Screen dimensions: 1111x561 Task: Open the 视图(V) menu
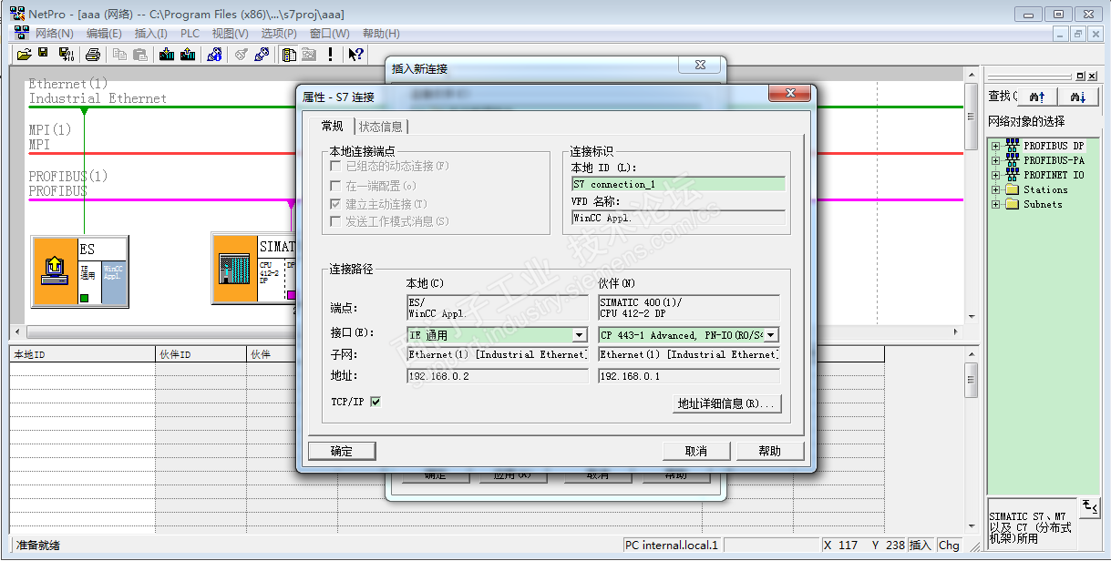coord(230,33)
